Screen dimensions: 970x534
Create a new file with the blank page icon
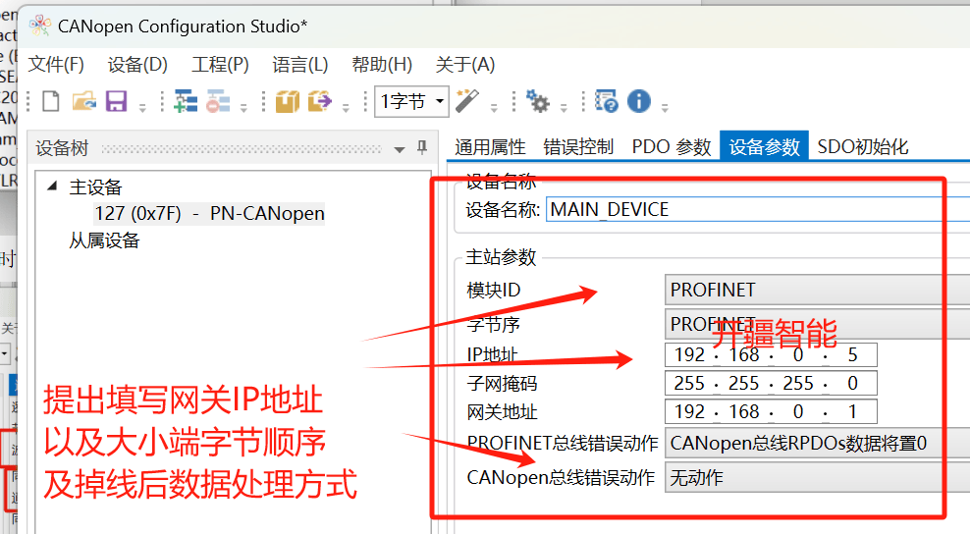coord(51,101)
